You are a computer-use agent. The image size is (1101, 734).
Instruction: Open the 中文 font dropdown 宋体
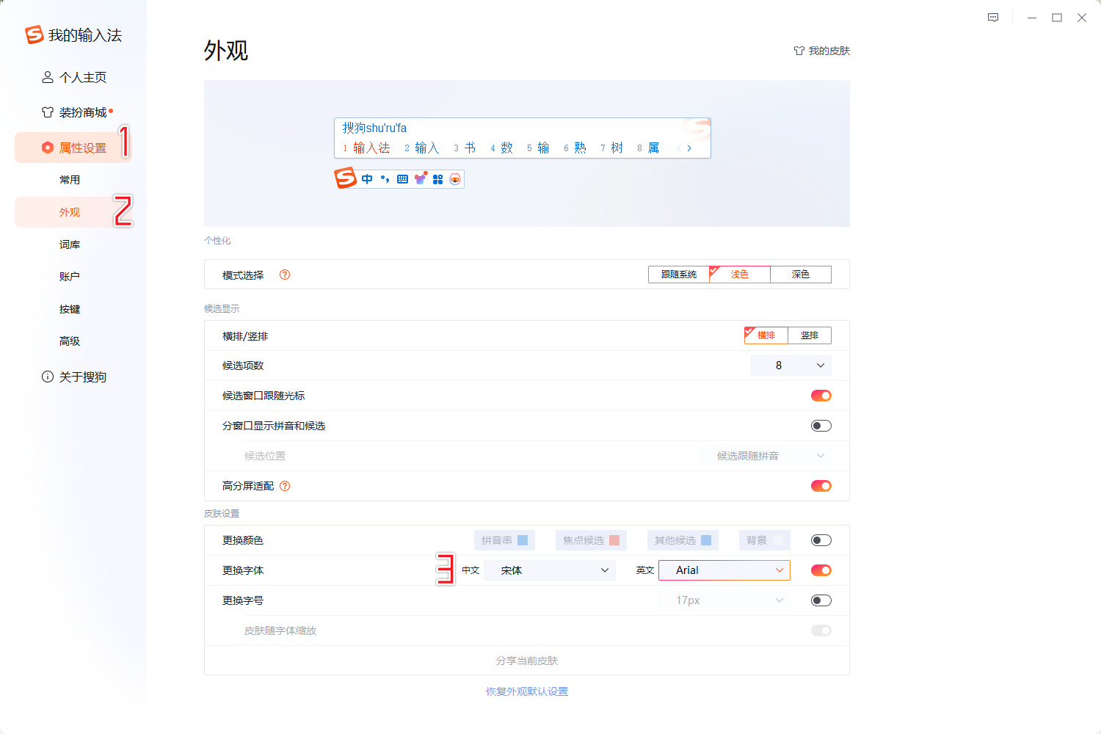coord(550,570)
